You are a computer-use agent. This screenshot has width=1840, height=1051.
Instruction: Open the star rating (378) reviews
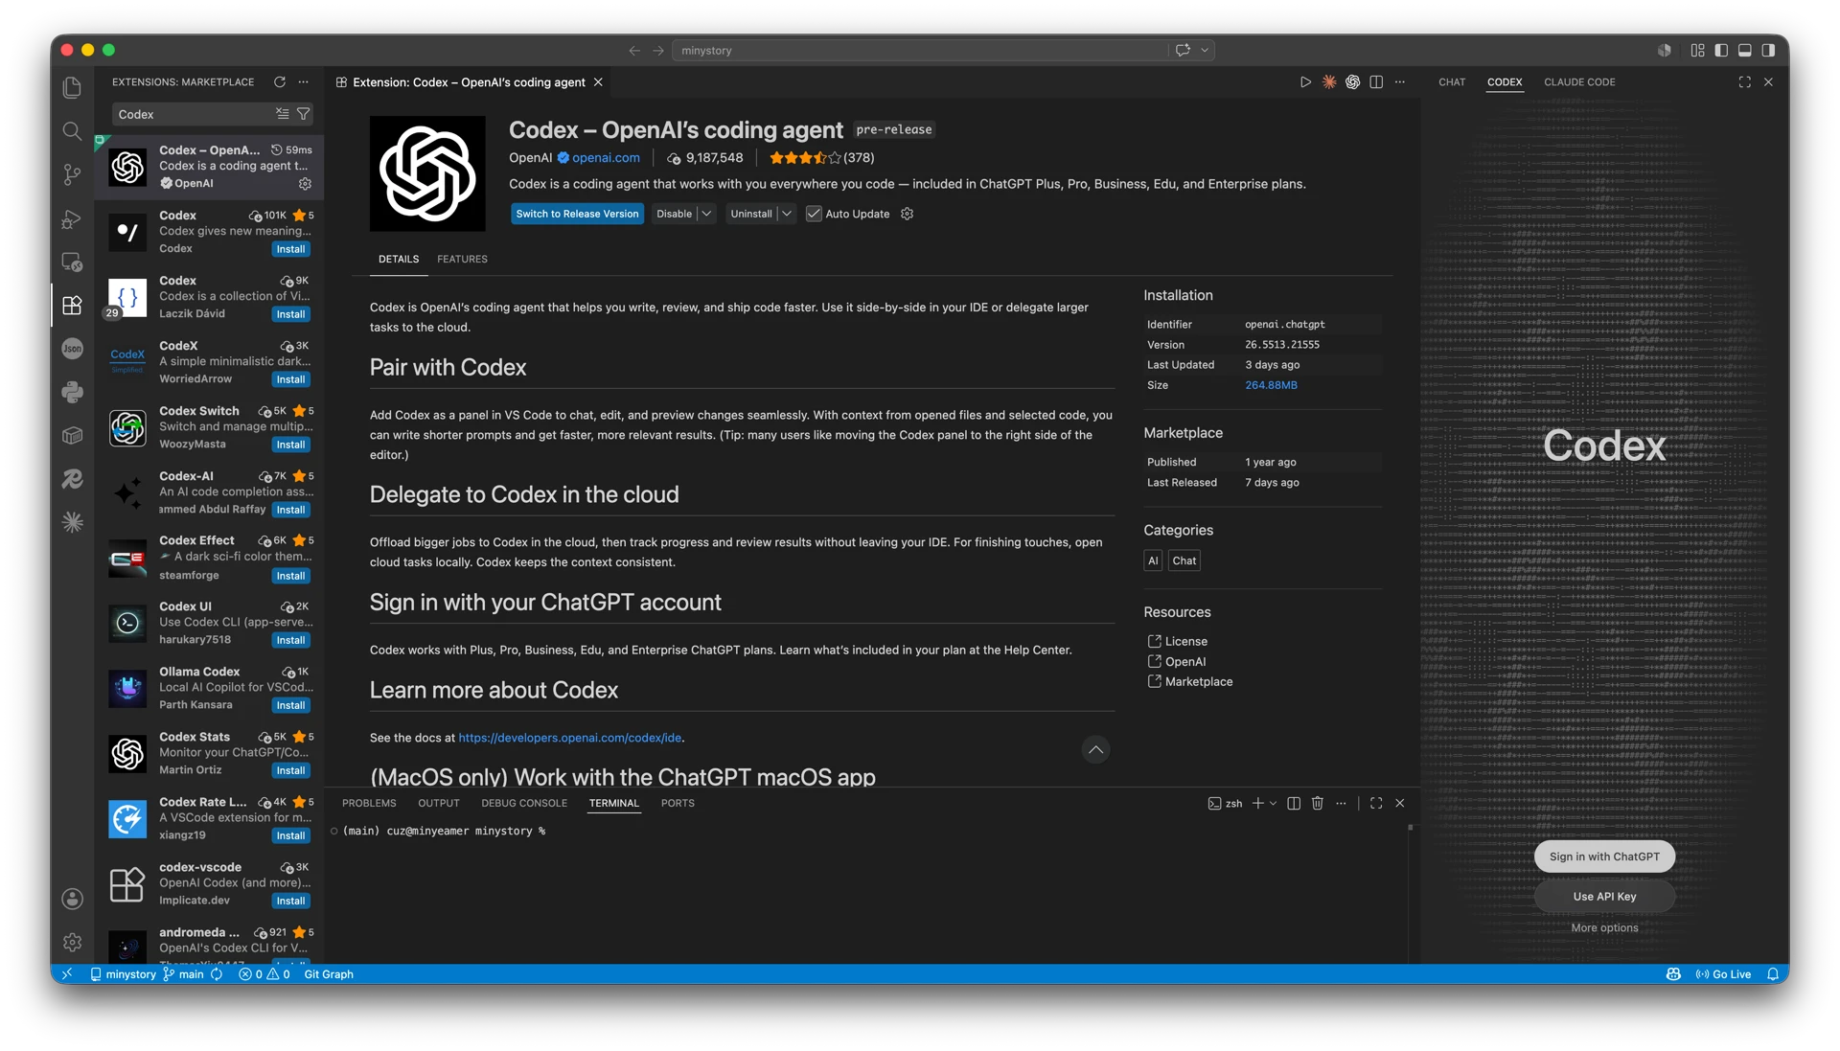821,158
